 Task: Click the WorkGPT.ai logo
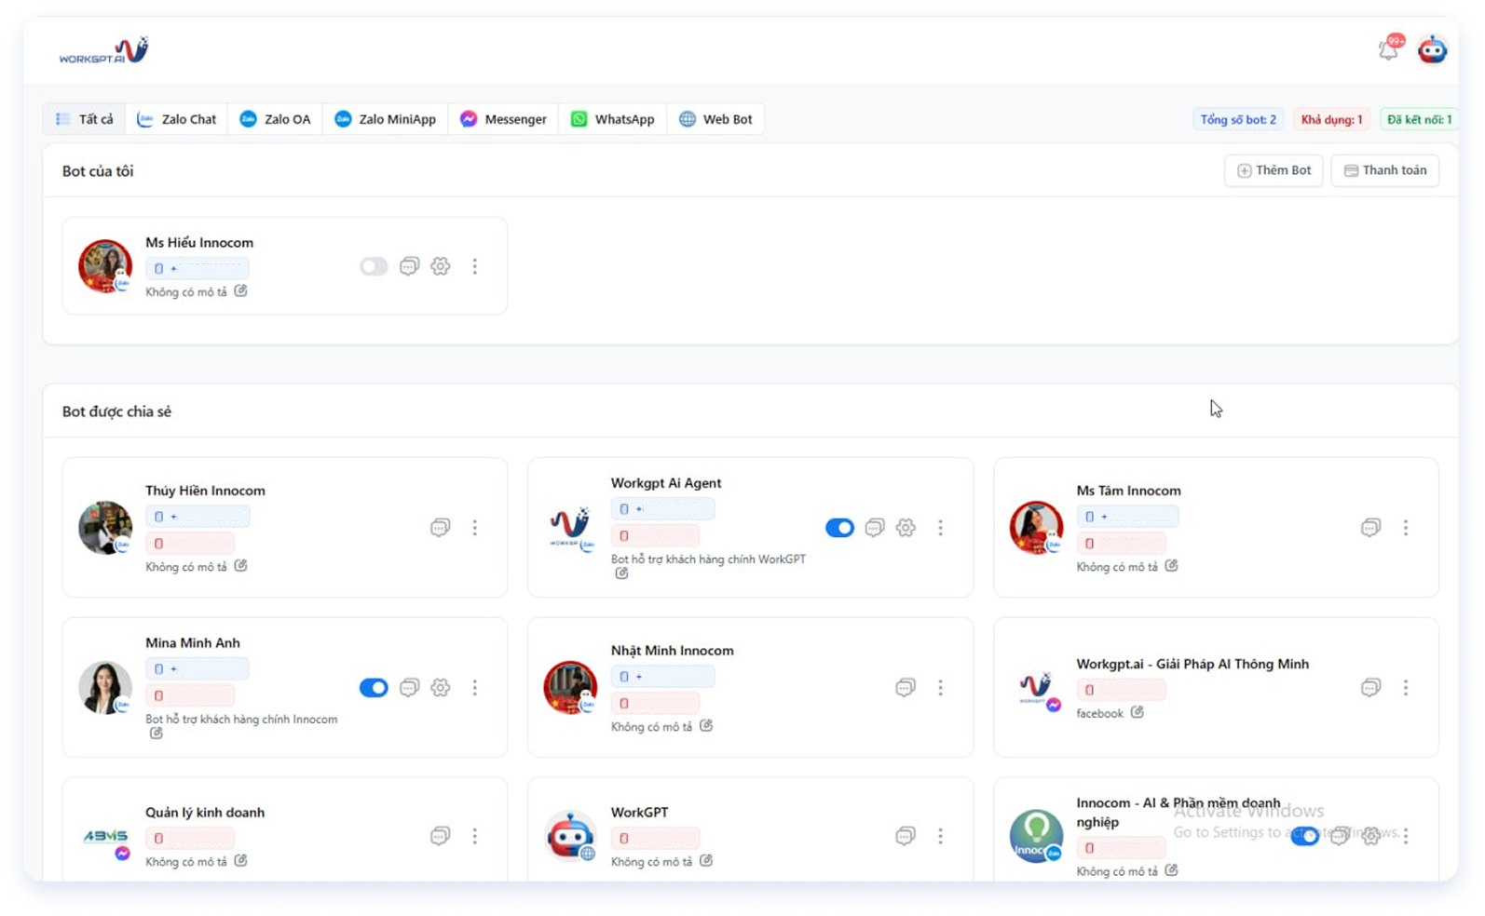[x=103, y=50]
